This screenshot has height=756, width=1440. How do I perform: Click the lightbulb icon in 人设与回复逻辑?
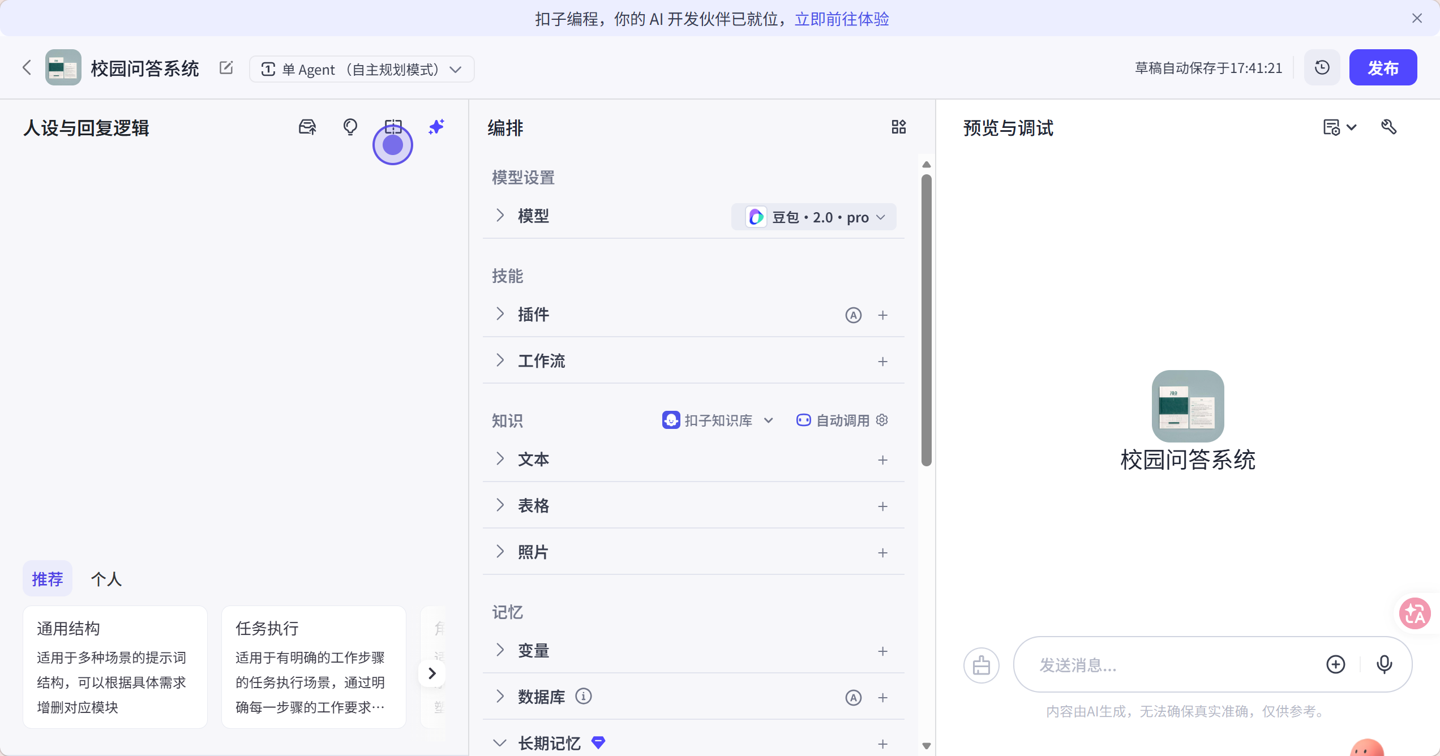point(350,127)
